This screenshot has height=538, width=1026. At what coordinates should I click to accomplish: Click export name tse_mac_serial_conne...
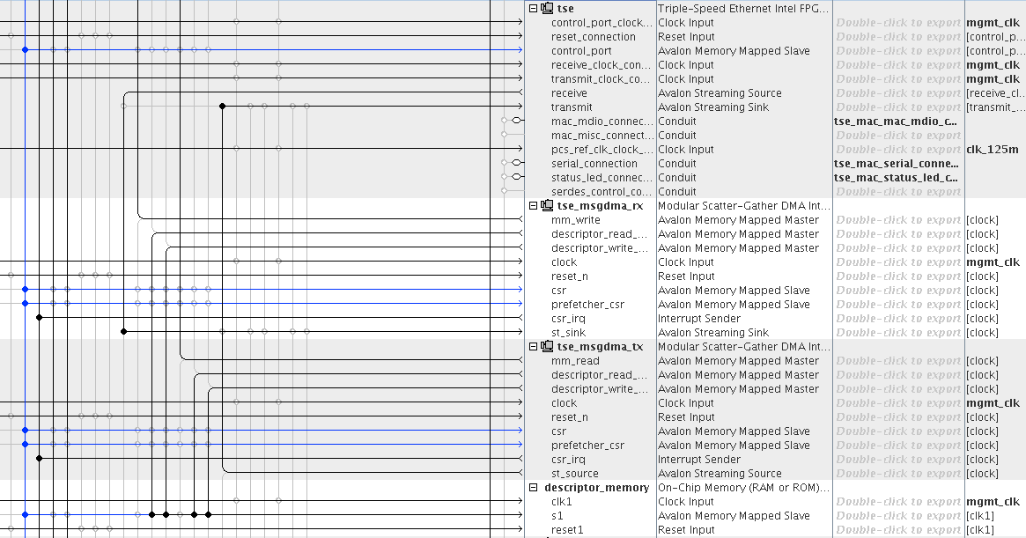[897, 163]
